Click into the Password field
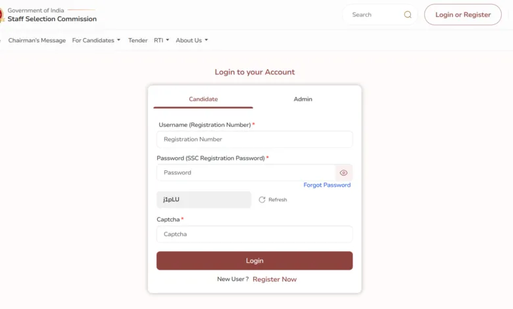This screenshot has height=309, width=513. pos(245,173)
